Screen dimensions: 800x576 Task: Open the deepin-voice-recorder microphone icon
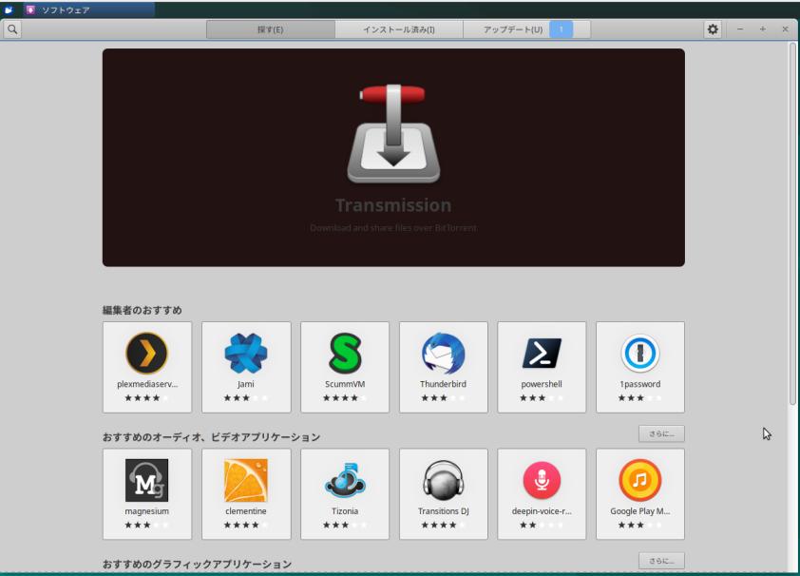[x=542, y=480]
